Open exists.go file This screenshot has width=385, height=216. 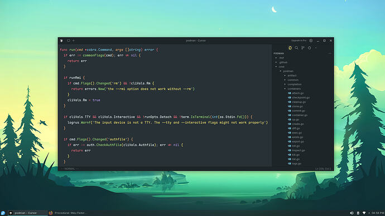click(297, 137)
